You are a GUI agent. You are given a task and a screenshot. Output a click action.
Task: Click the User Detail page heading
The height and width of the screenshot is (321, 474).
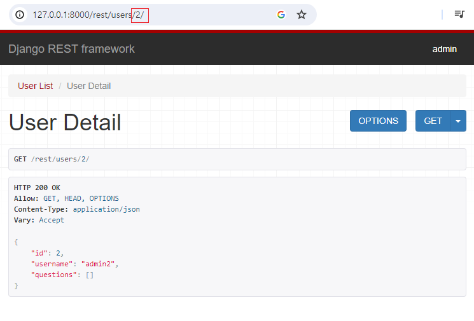click(x=65, y=122)
